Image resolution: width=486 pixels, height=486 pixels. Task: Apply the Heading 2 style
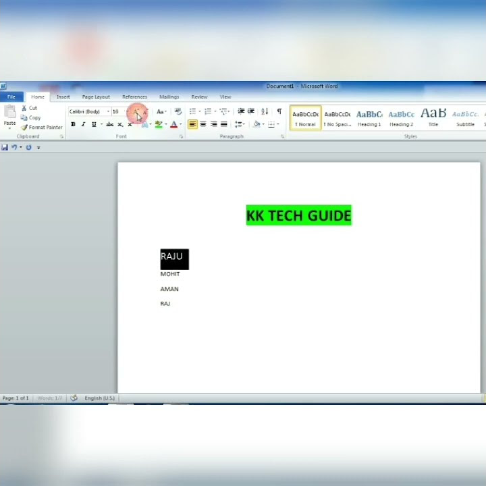point(401,117)
